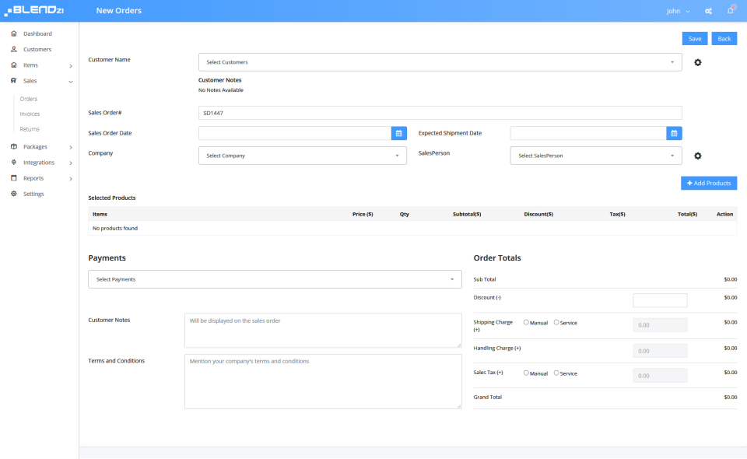Open Invoices under Sales menu
Image resolution: width=747 pixels, height=459 pixels.
coord(30,114)
